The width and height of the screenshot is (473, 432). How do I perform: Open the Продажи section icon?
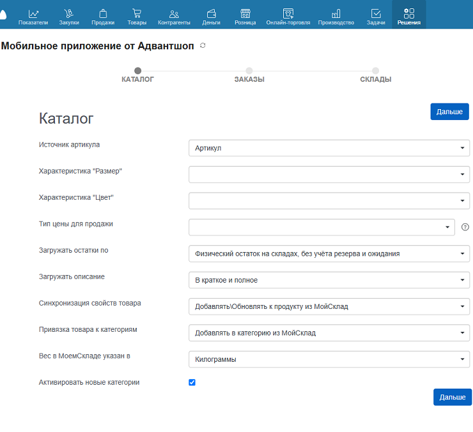pos(103,14)
